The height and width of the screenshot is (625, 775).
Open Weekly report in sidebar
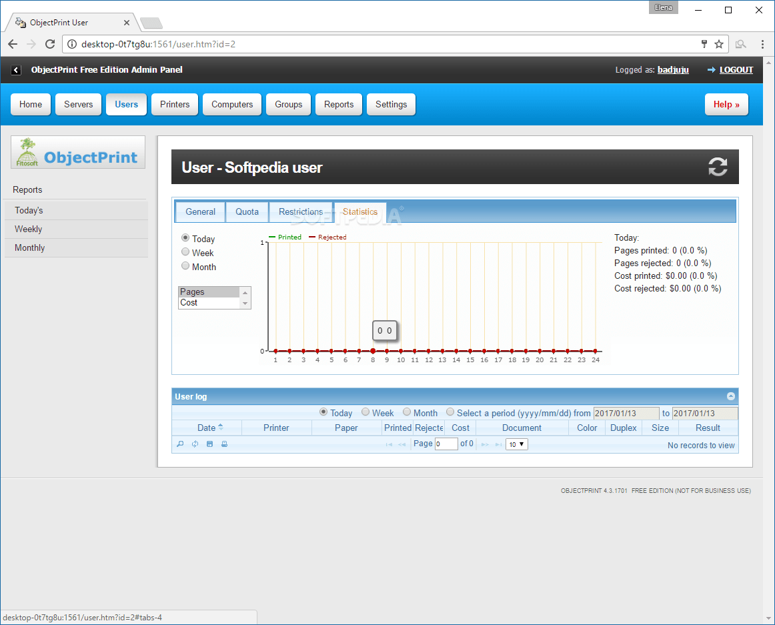point(76,229)
